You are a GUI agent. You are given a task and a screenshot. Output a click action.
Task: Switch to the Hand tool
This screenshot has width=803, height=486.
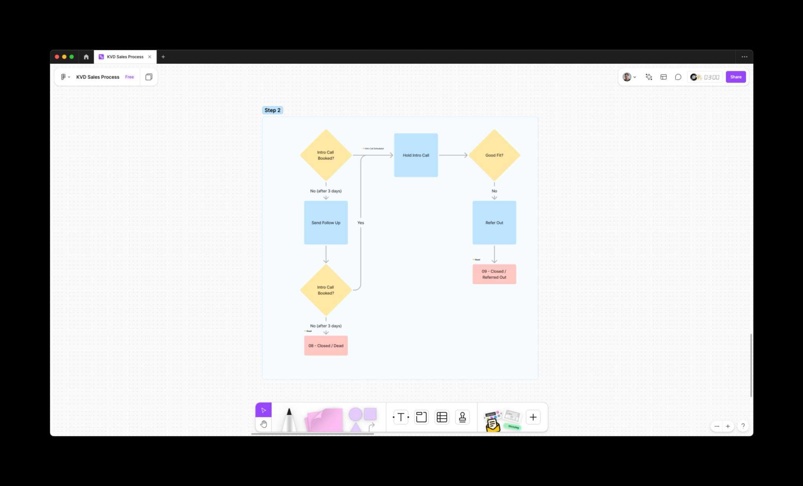point(263,424)
